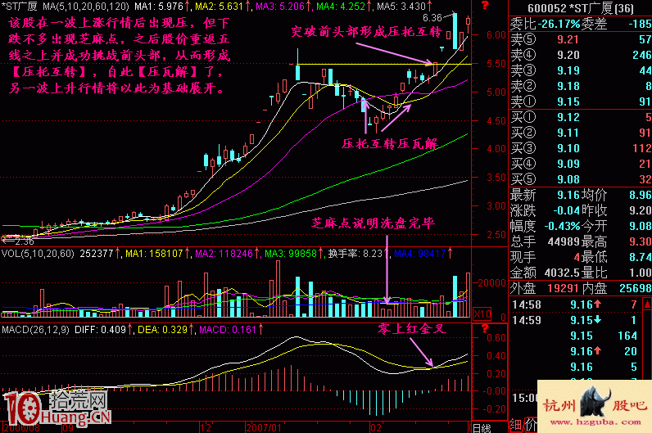Click the DIFF: 0.409 value
The height and width of the screenshot is (433, 652).
103,330
